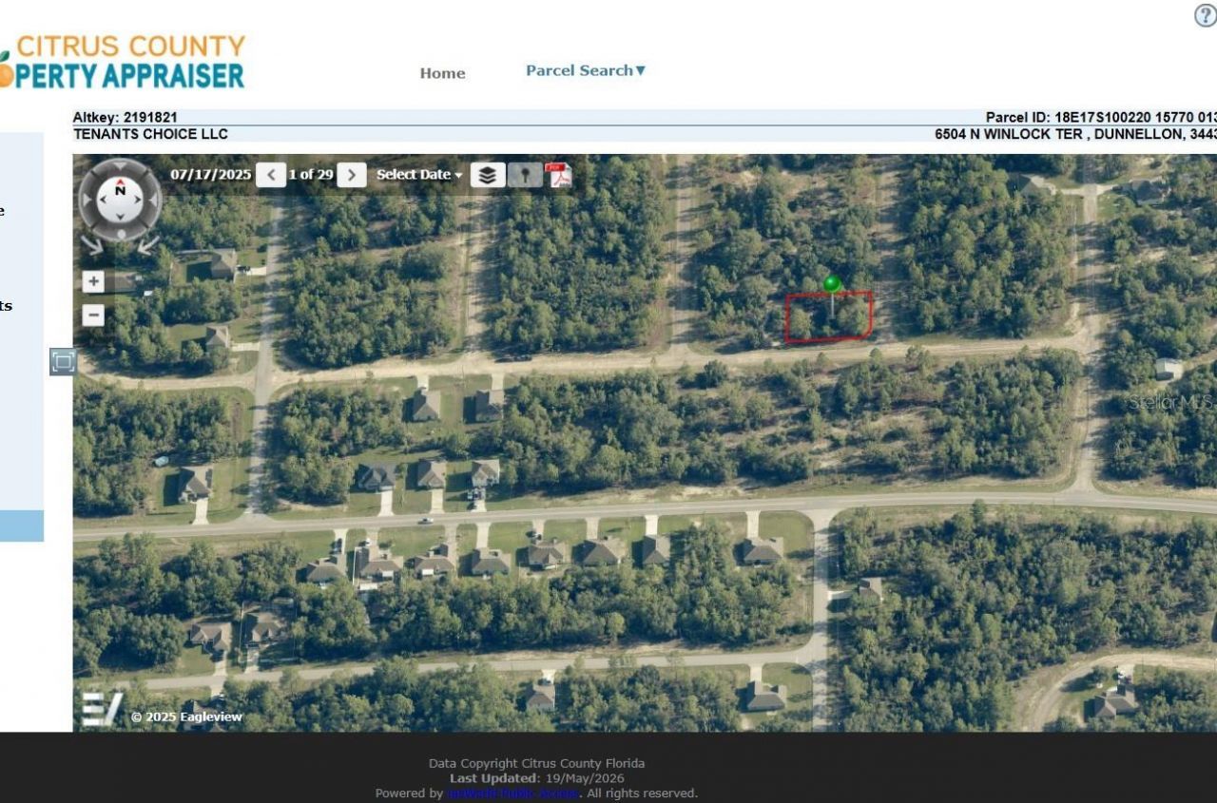Zoom out of the aerial map

coord(93,315)
